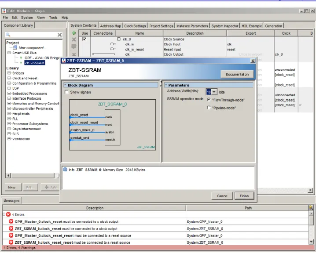Click the filter icon at Messages table corner

tap(311, 208)
